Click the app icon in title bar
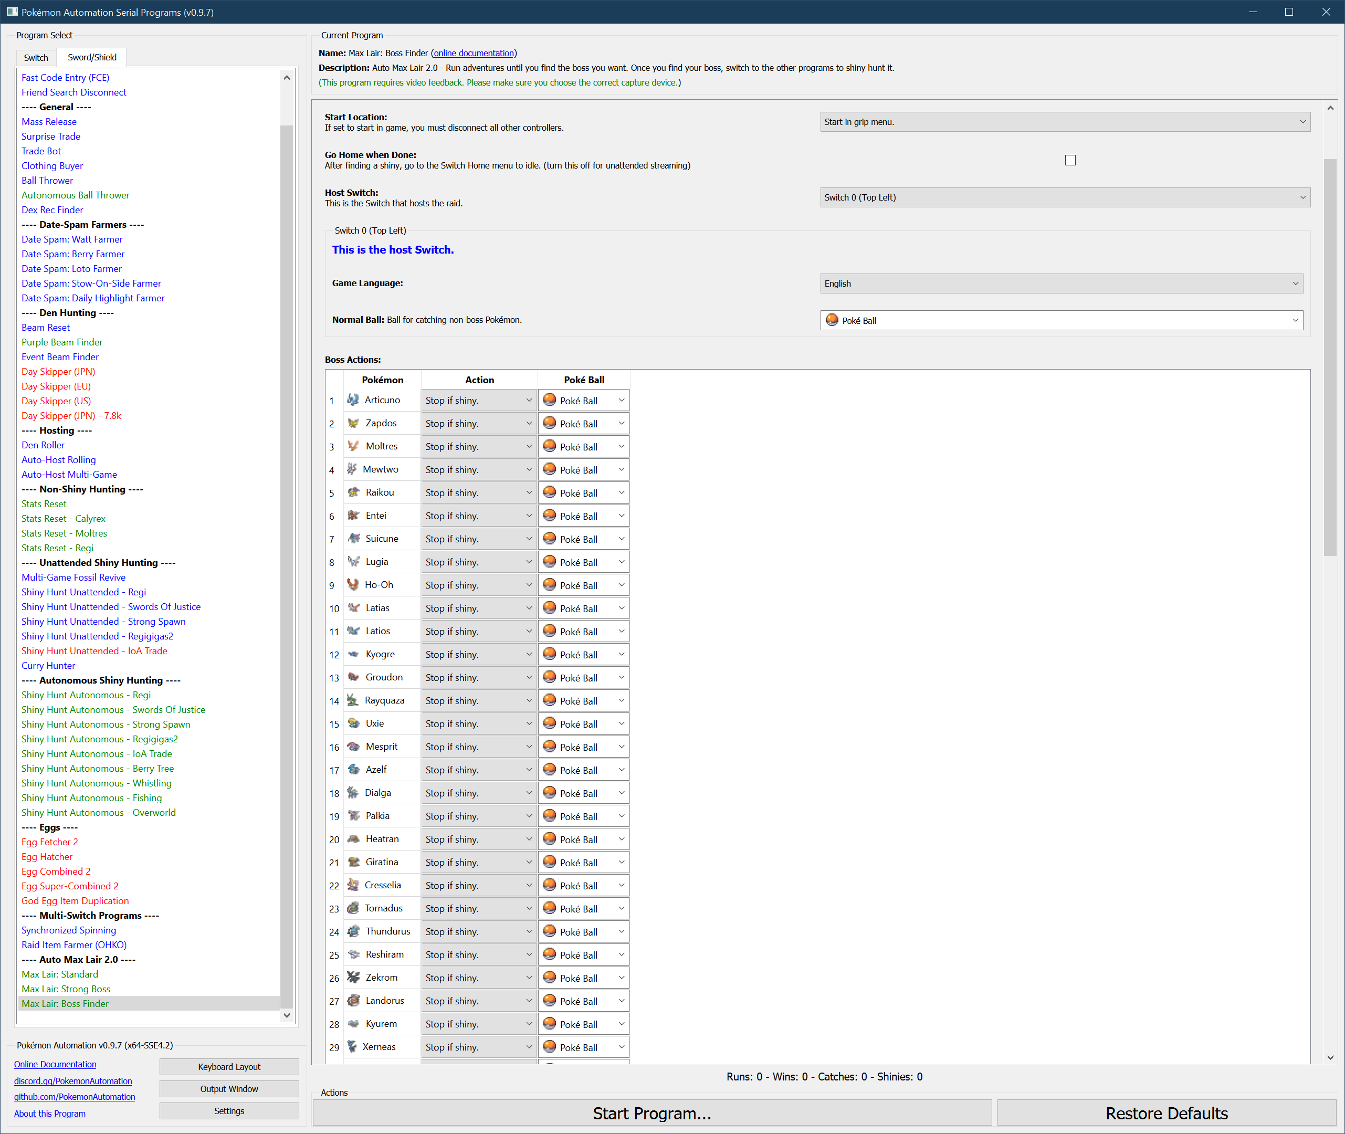Screen dimensions: 1345x1134 point(12,12)
